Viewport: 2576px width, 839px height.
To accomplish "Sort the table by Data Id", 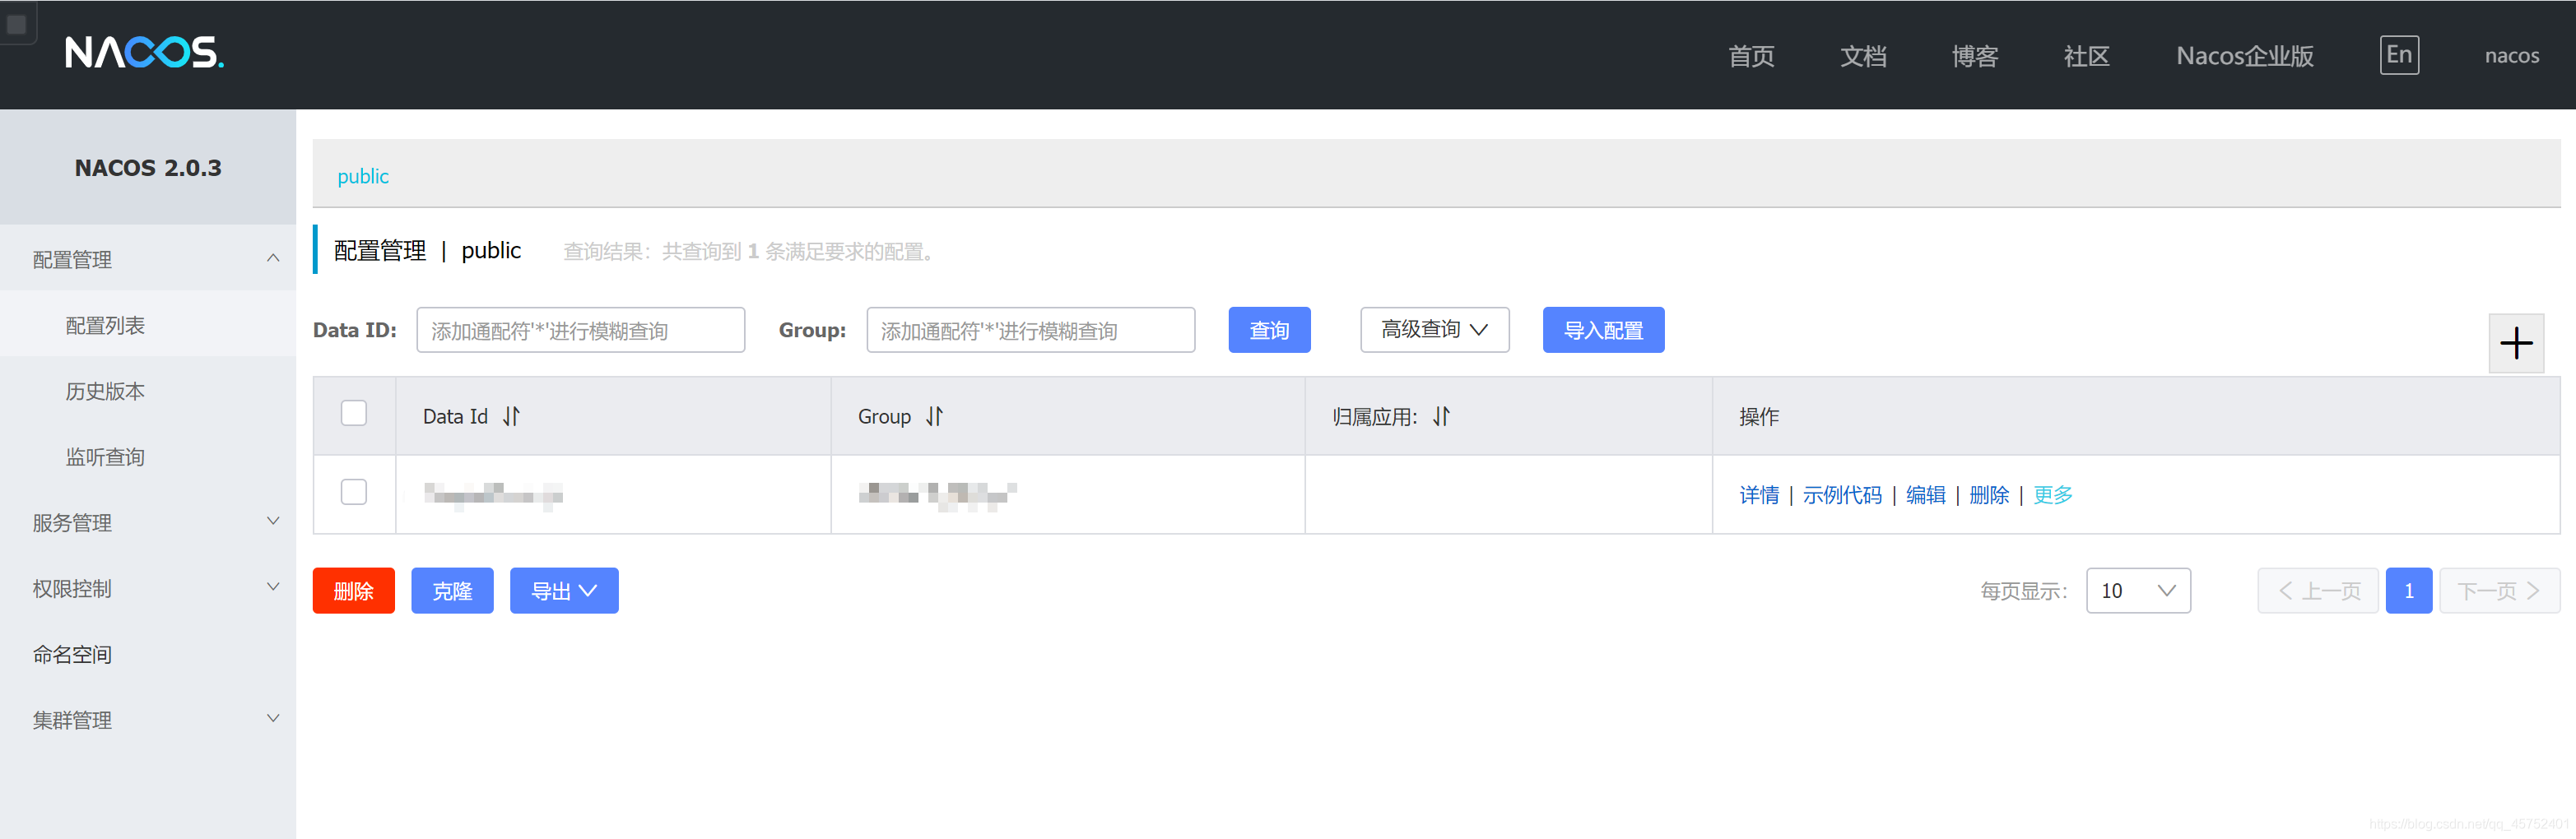I will 510,416.
